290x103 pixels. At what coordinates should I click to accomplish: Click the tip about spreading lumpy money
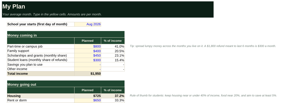(203, 46)
